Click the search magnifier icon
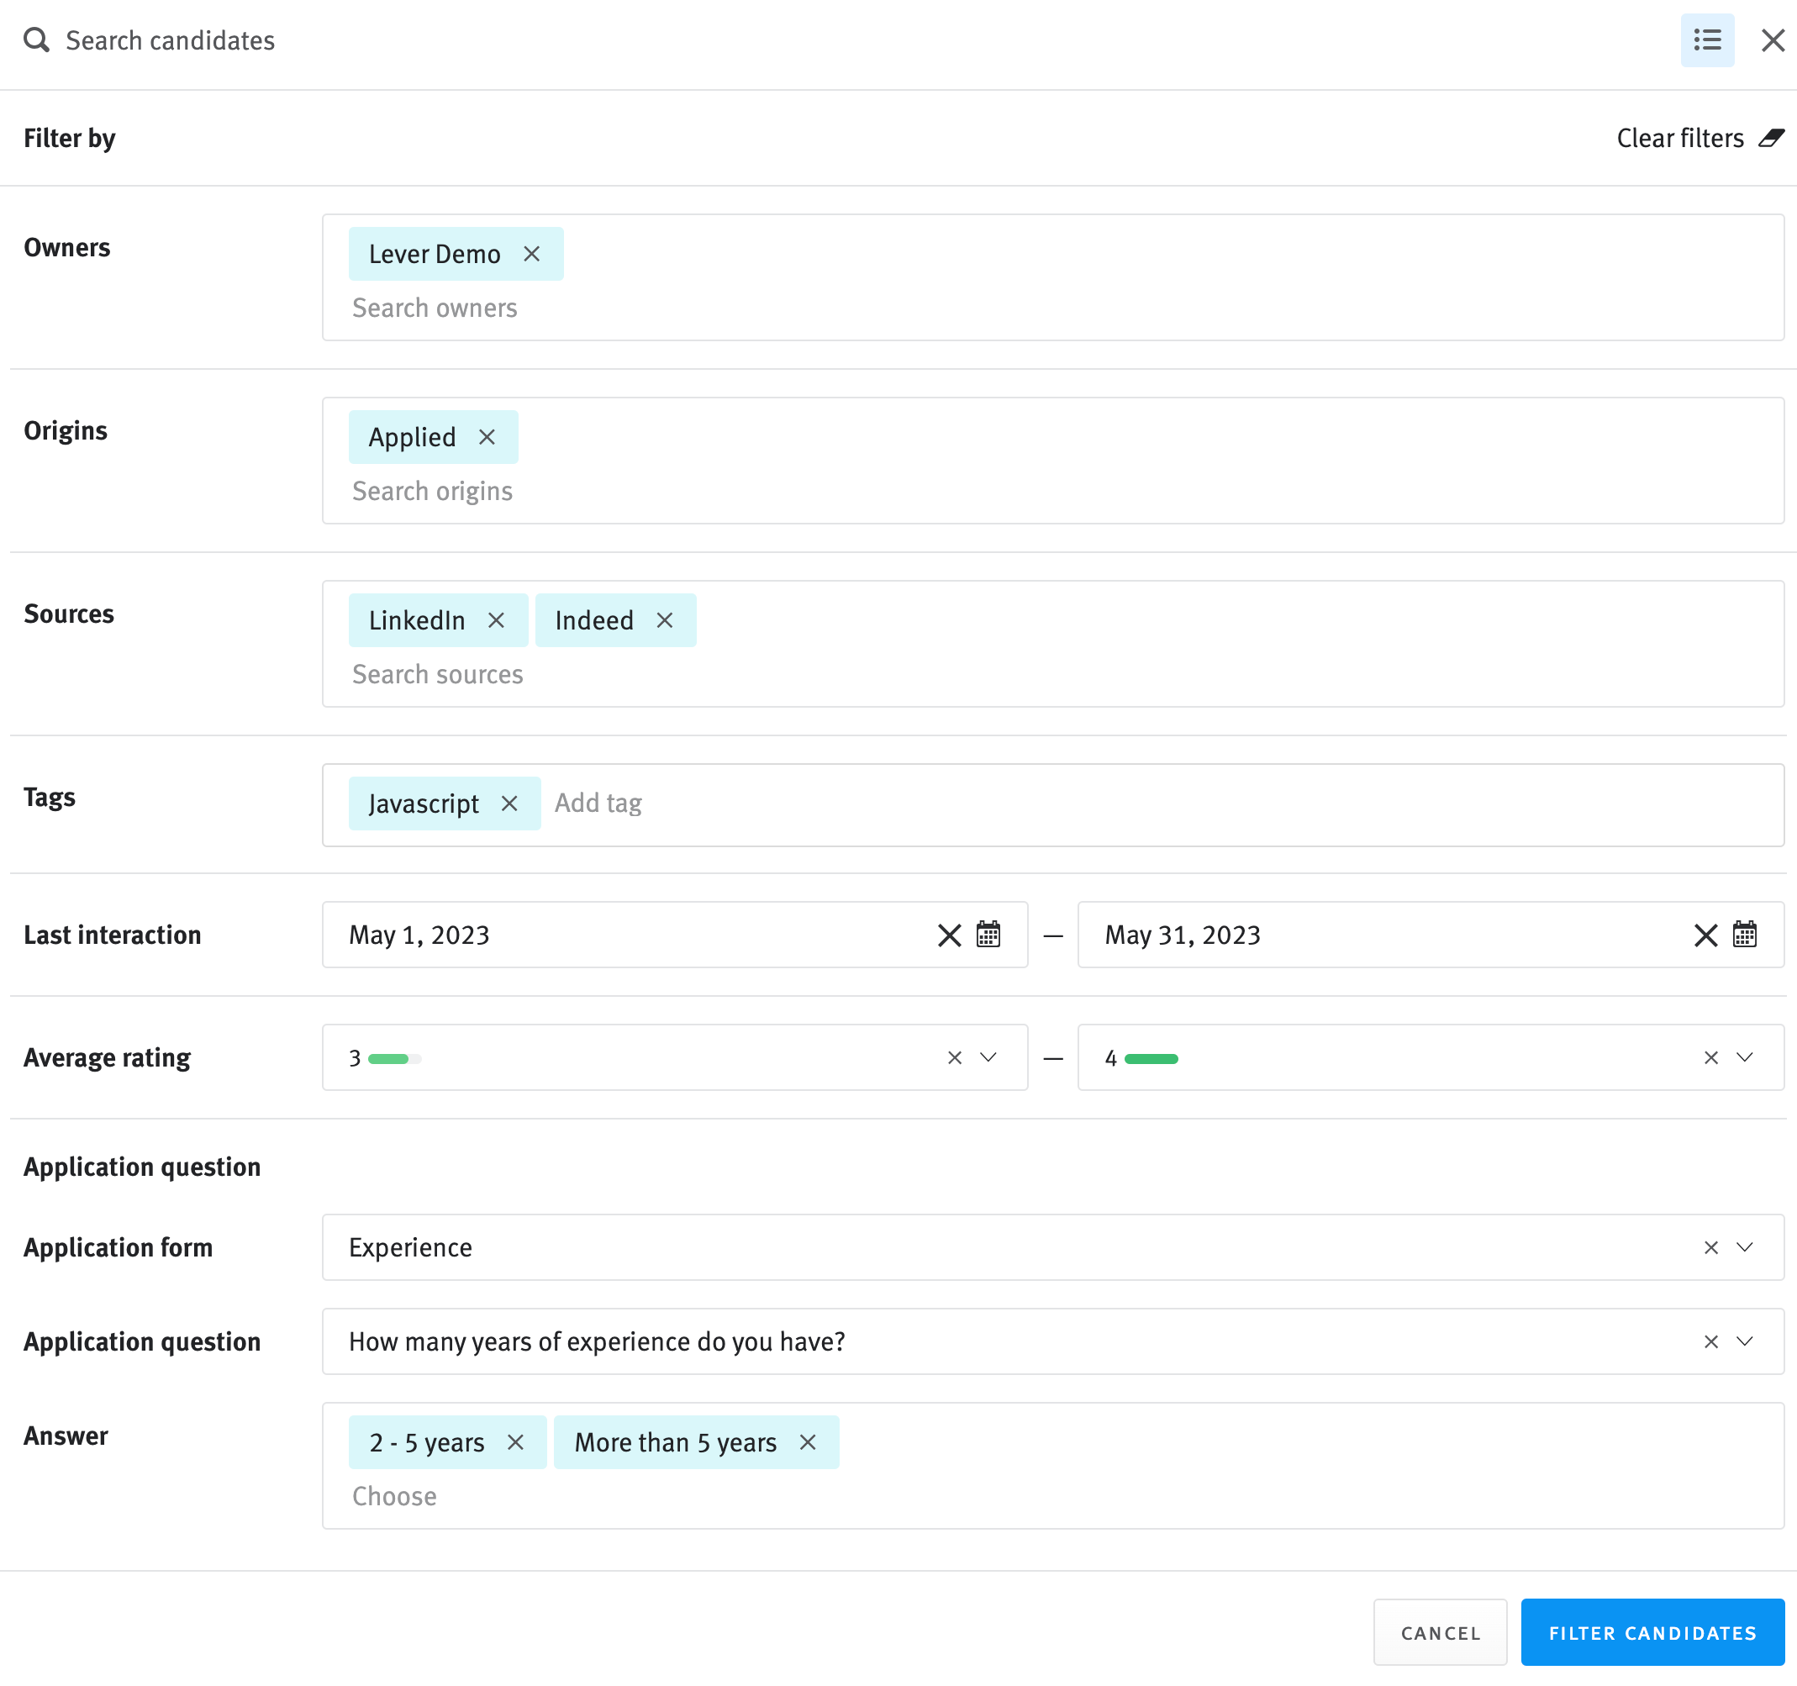Image resolution: width=1797 pixels, height=1686 pixels. [36, 40]
